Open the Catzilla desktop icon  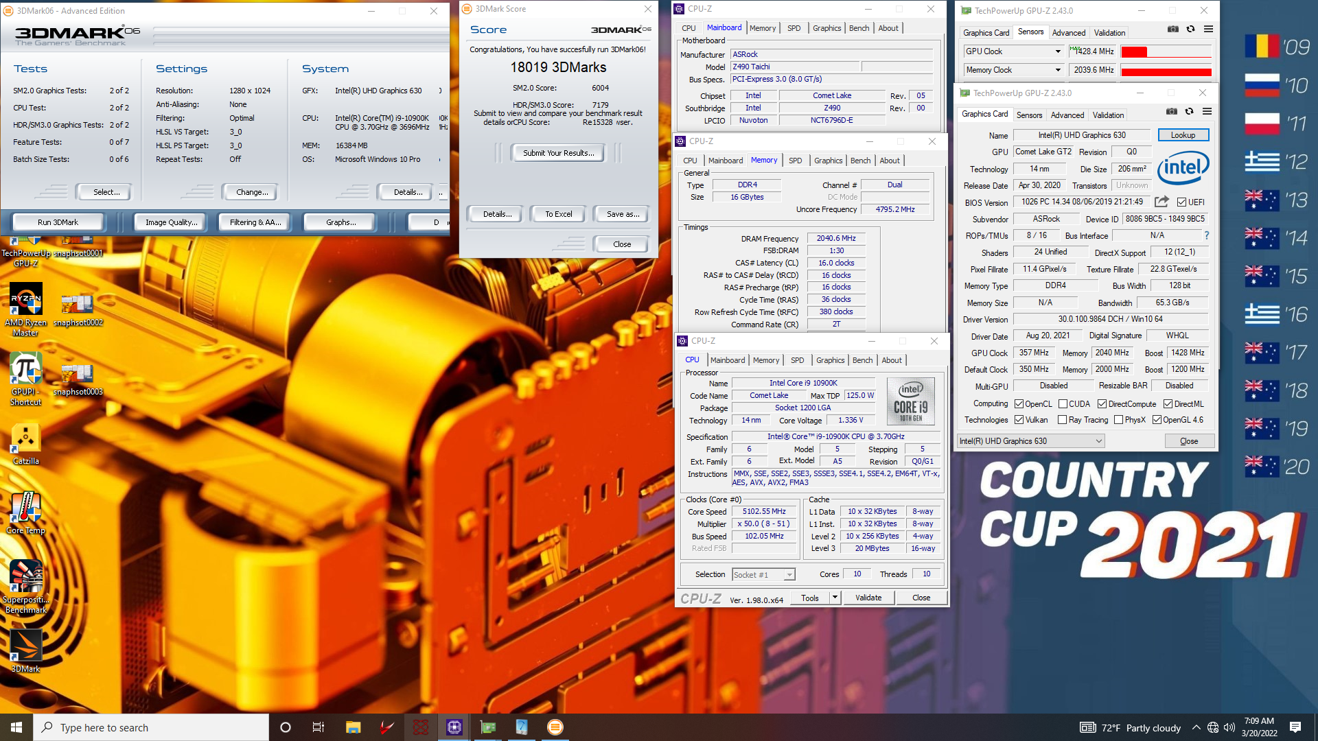pos(26,443)
